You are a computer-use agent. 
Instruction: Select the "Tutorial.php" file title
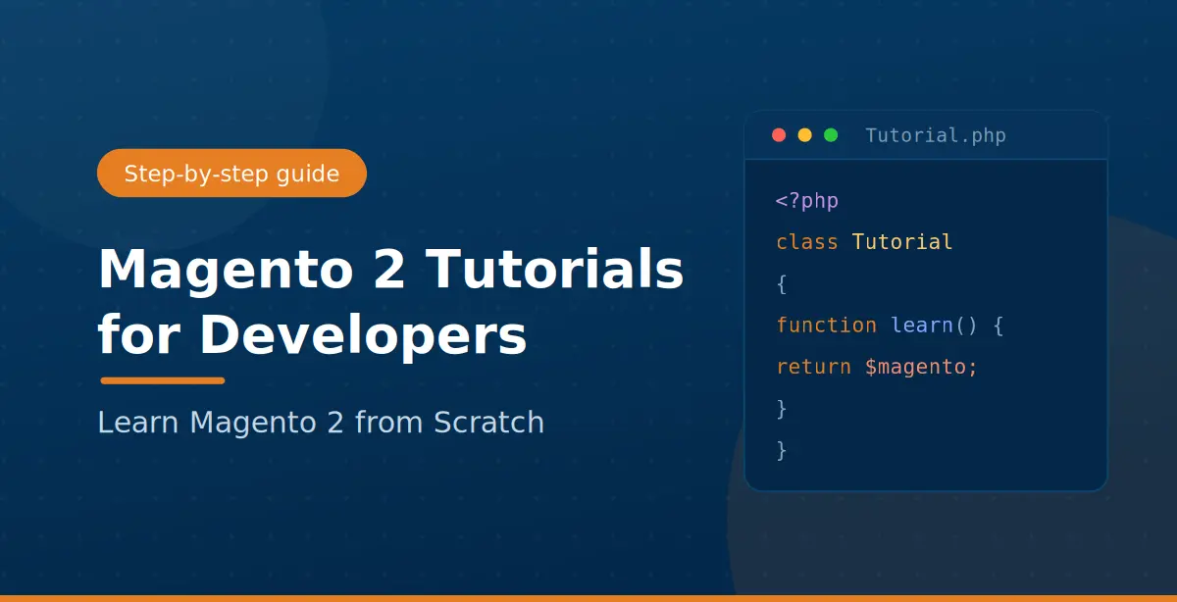pos(936,135)
